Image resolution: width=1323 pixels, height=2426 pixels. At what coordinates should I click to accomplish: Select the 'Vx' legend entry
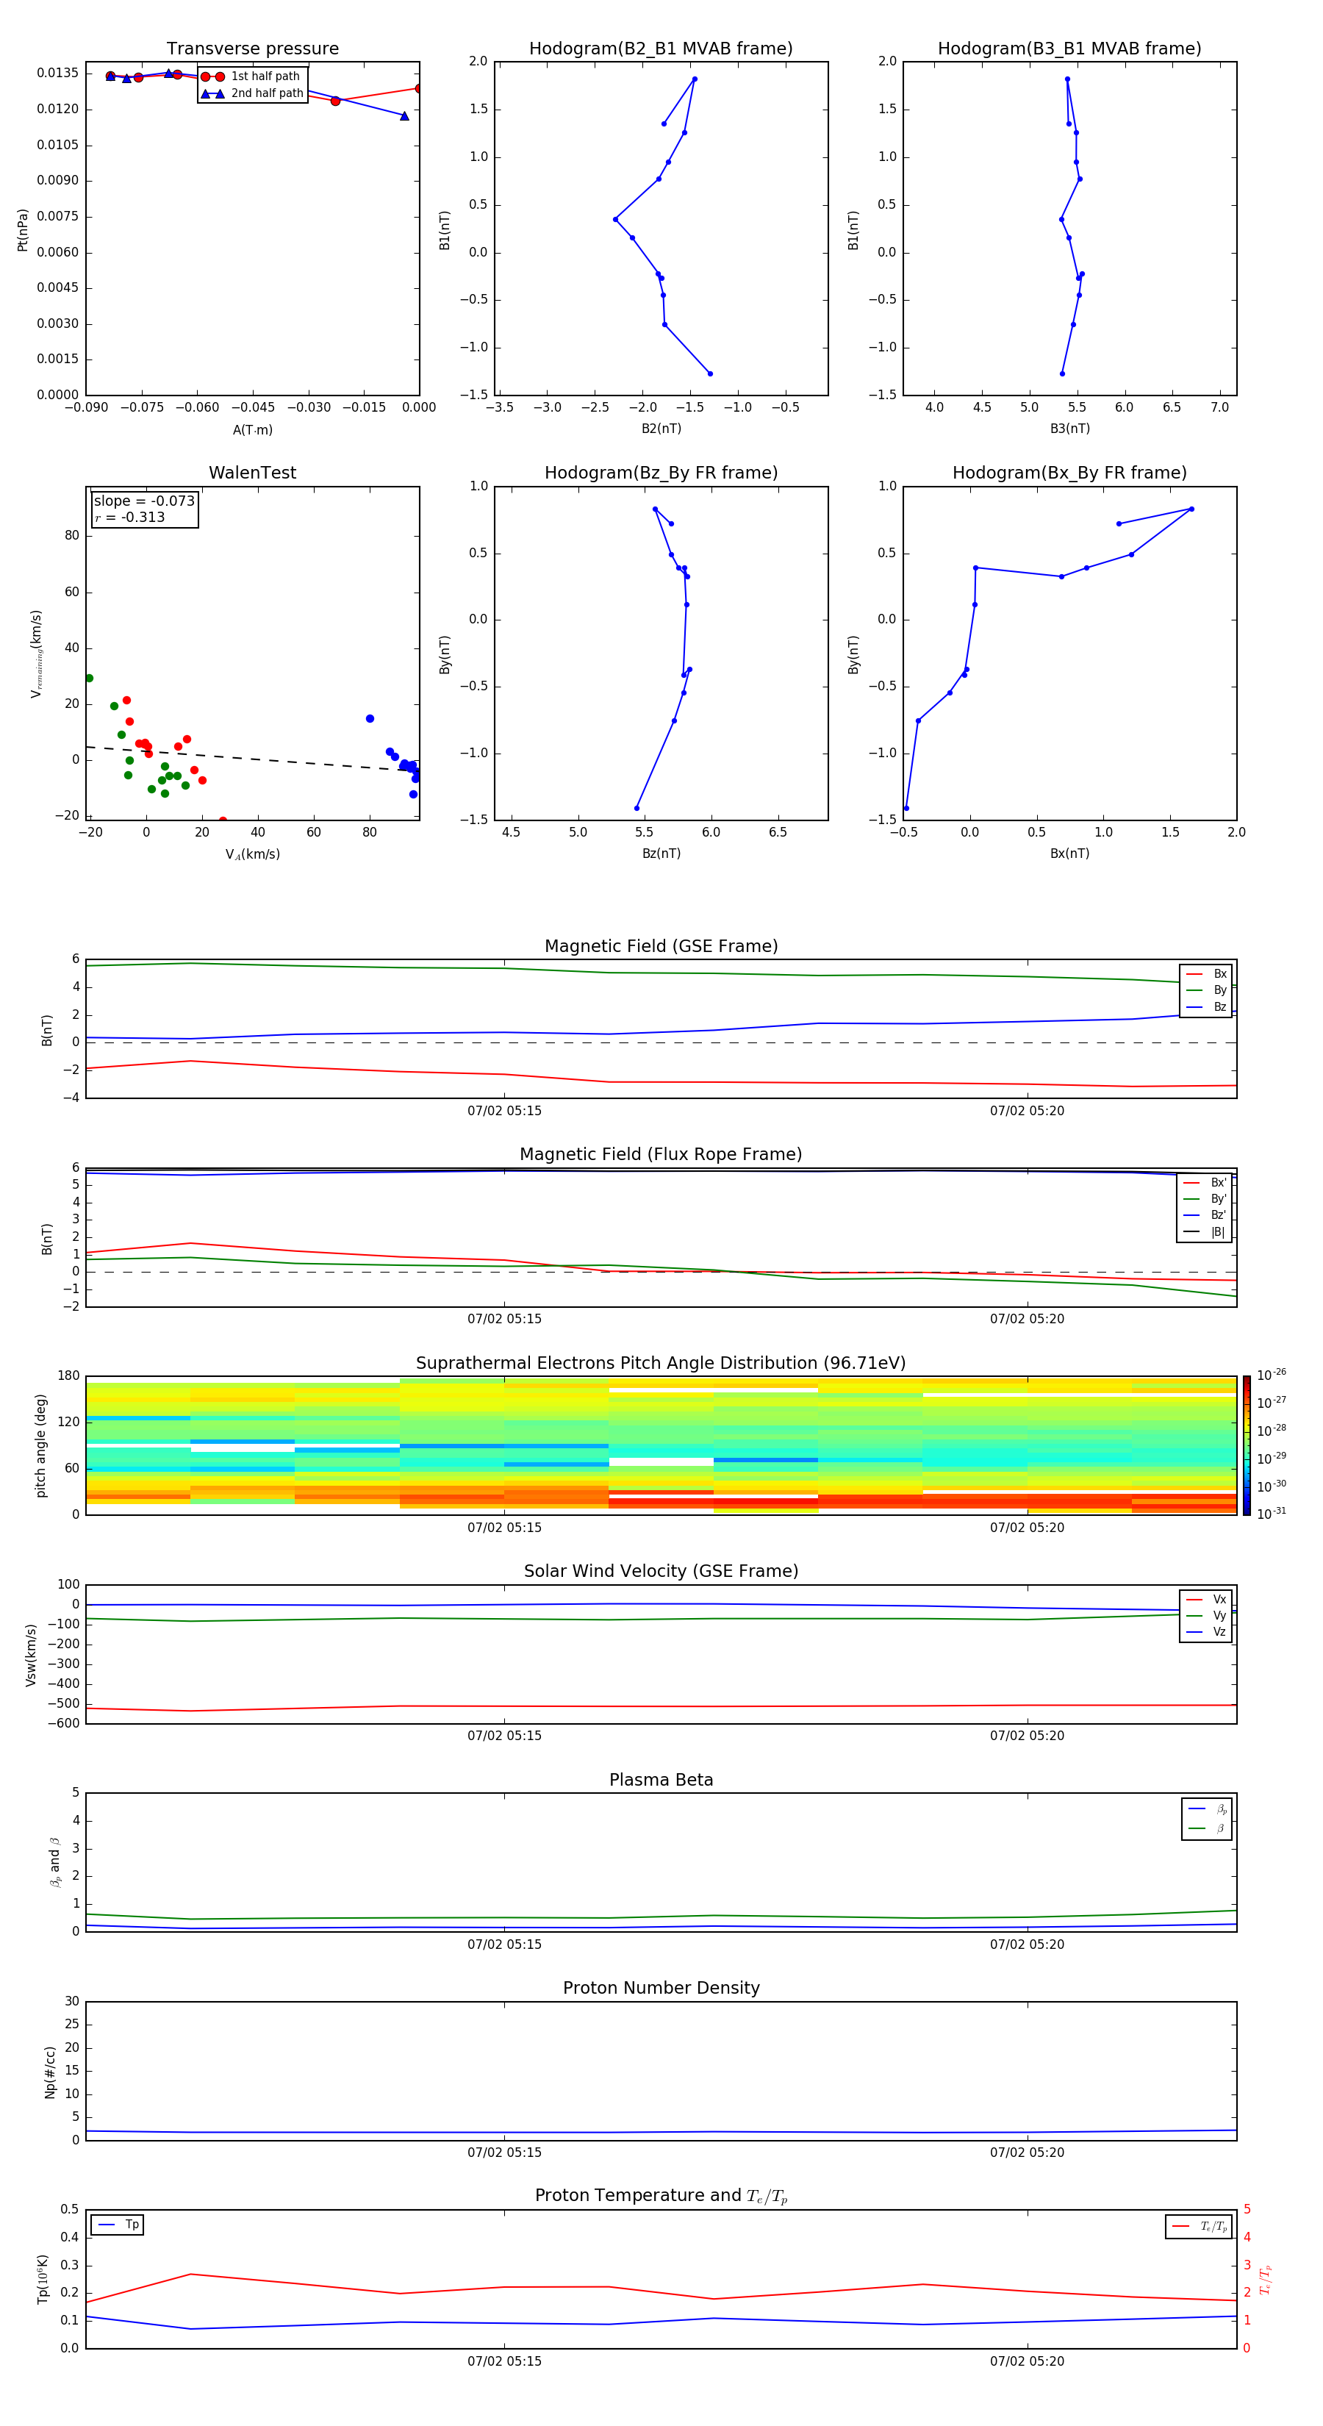pos(1206,1599)
